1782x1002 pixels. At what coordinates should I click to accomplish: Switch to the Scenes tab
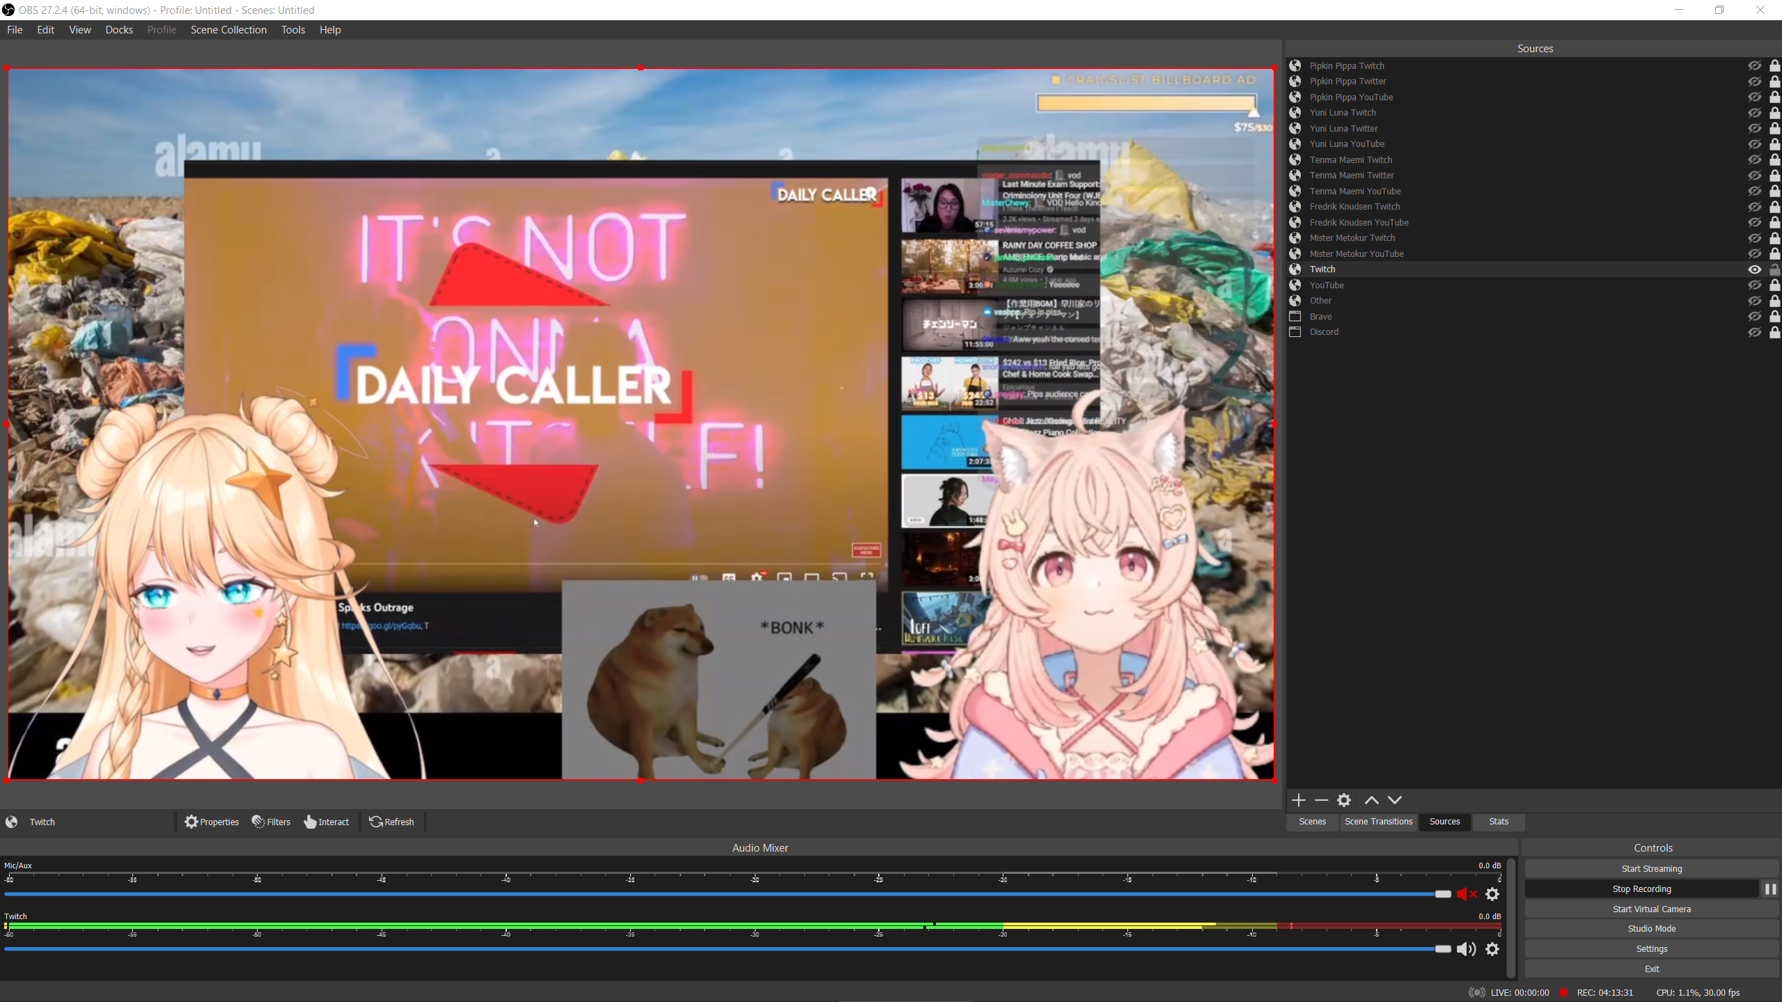click(x=1312, y=822)
